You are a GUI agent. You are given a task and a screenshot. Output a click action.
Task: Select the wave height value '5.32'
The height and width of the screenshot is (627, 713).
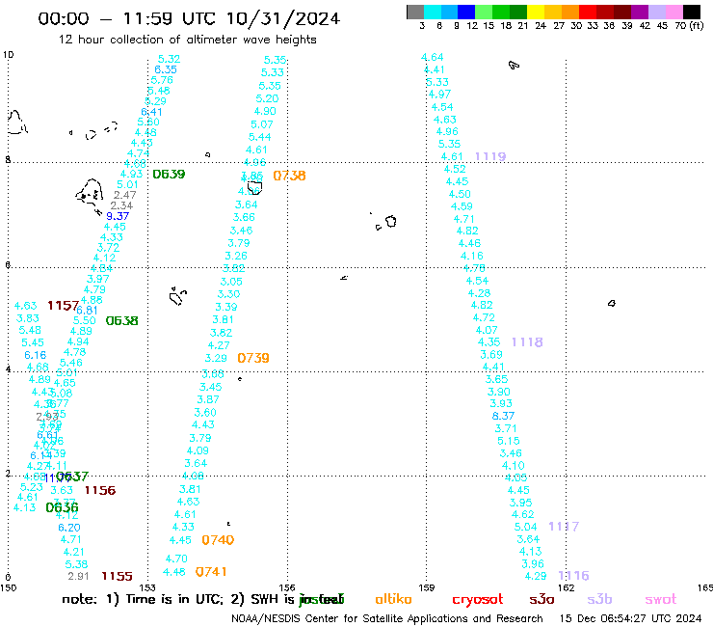[x=170, y=59]
